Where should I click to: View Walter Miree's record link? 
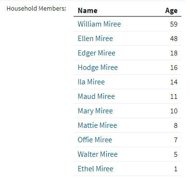(98, 154)
